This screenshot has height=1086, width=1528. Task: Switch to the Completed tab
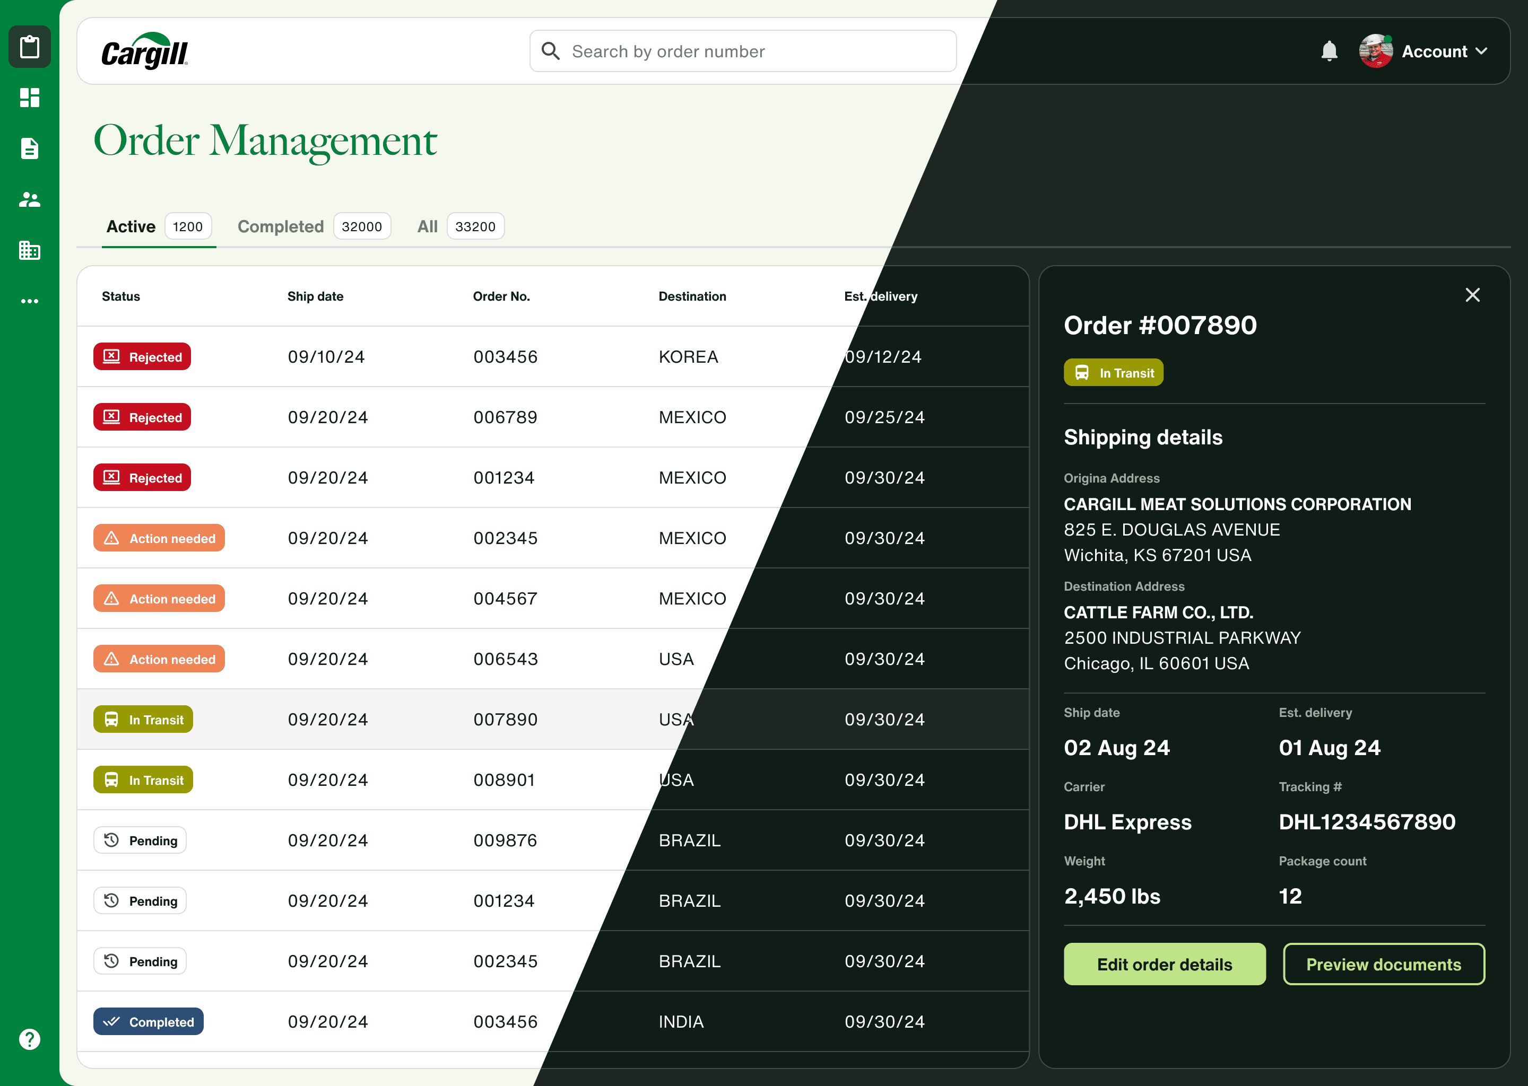click(314, 227)
